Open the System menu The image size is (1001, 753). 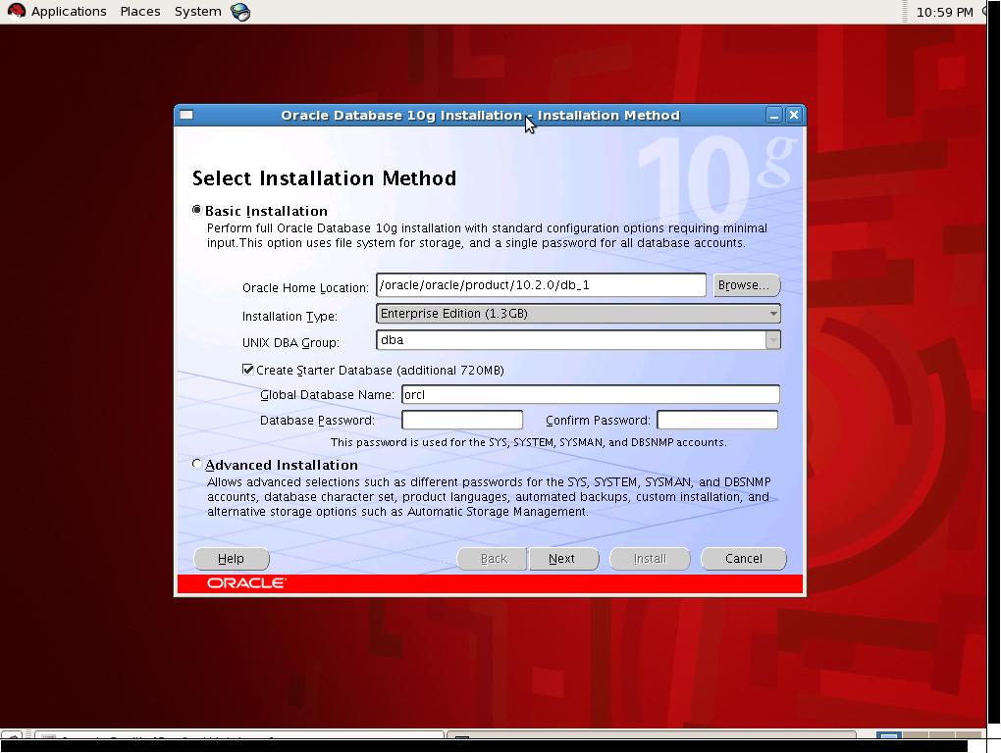197,12
